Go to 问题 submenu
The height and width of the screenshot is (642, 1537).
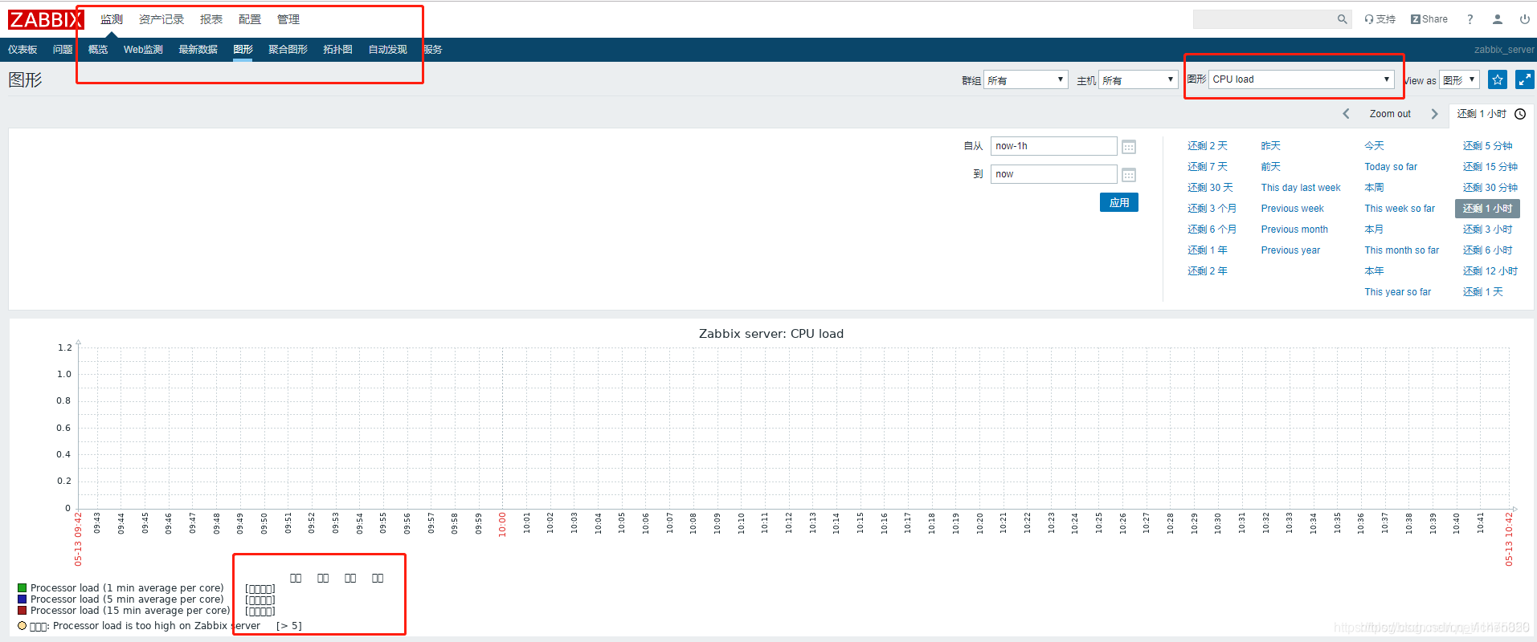[x=63, y=50]
